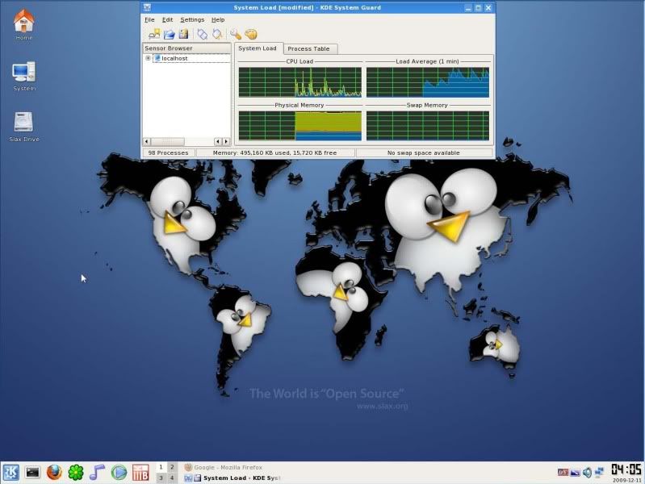Viewport: 645px width, 484px height.
Task: Click the volume speaker tray icon
Action: tap(588, 473)
